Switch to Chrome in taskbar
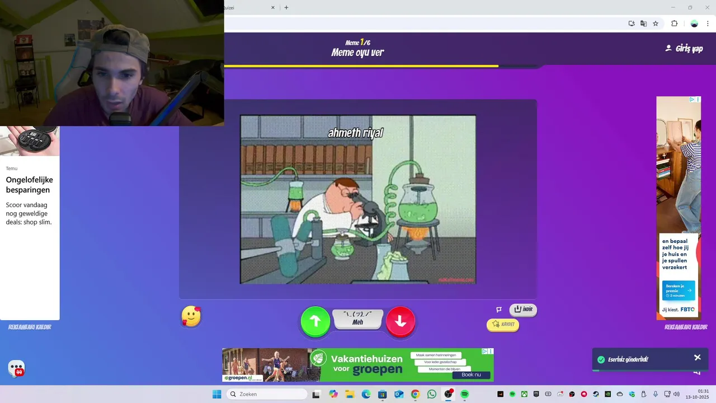716x403 pixels. [415, 394]
